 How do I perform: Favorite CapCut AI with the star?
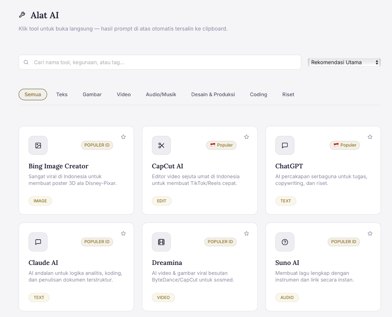(247, 137)
